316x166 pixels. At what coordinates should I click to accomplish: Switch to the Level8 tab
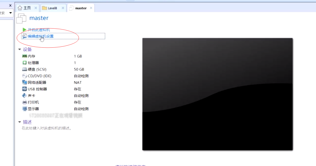[x=53, y=8]
